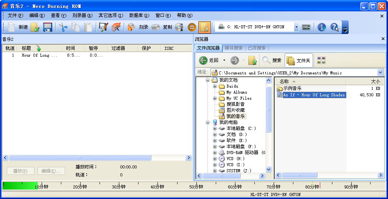Image resolution: width=388 pixels, height=199 pixels.
Task: Open the 查看 (View) menu
Action: point(59,15)
